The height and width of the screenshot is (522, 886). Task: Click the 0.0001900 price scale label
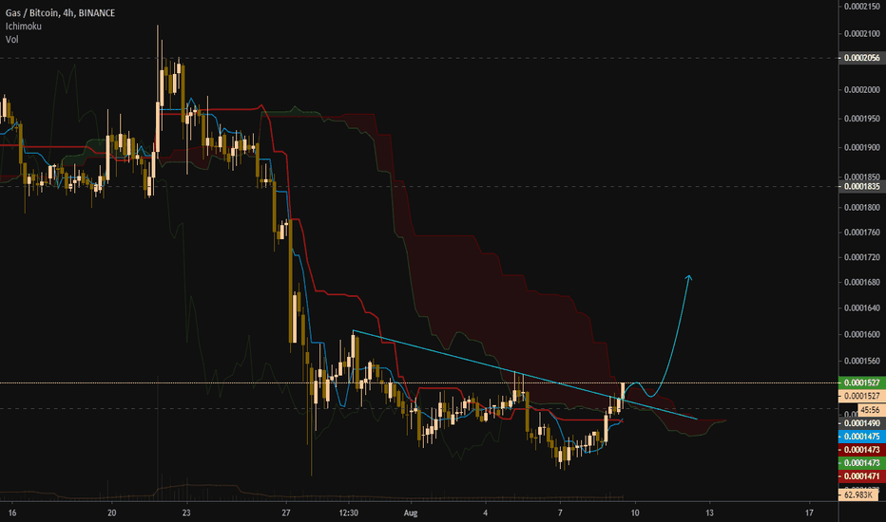point(862,147)
